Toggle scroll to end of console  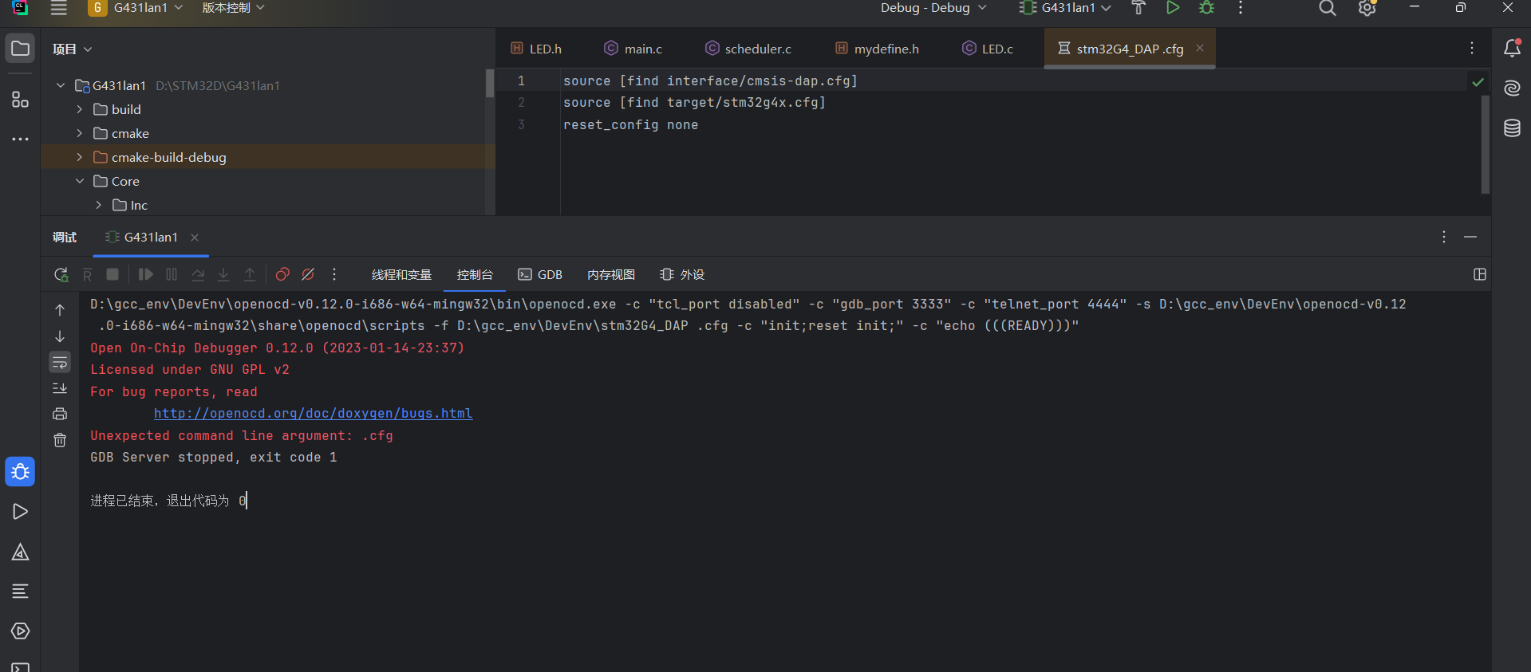click(60, 388)
